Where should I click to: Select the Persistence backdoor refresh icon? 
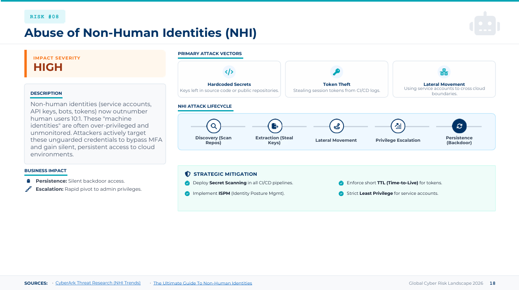(459, 126)
